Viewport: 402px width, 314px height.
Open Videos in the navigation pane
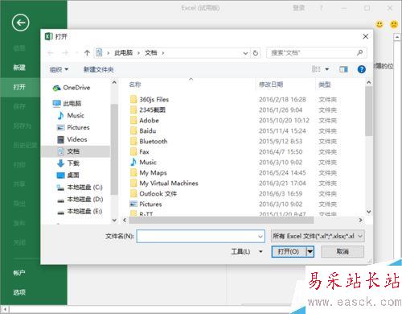72,139
